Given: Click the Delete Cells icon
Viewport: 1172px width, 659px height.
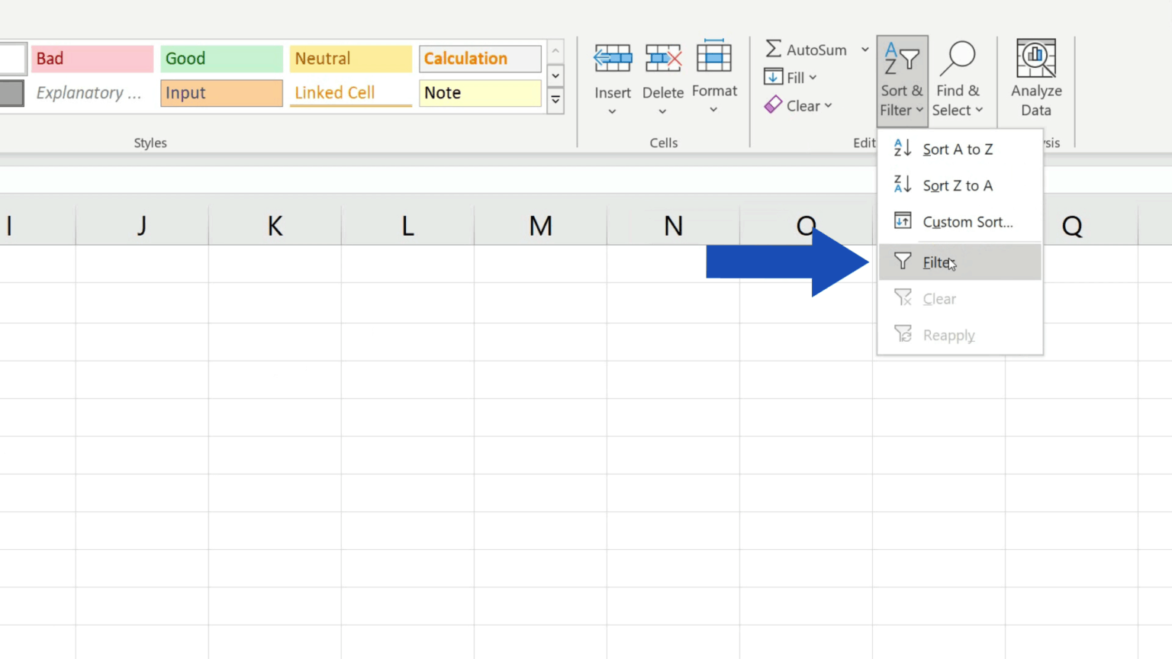Looking at the screenshot, I should [662, 57].
